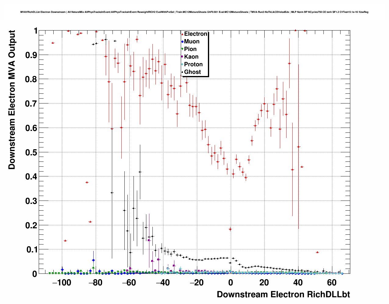Screen dimensions: 389x304
Task: Select the 'Kaon' legend label
Action: point(191,57)
